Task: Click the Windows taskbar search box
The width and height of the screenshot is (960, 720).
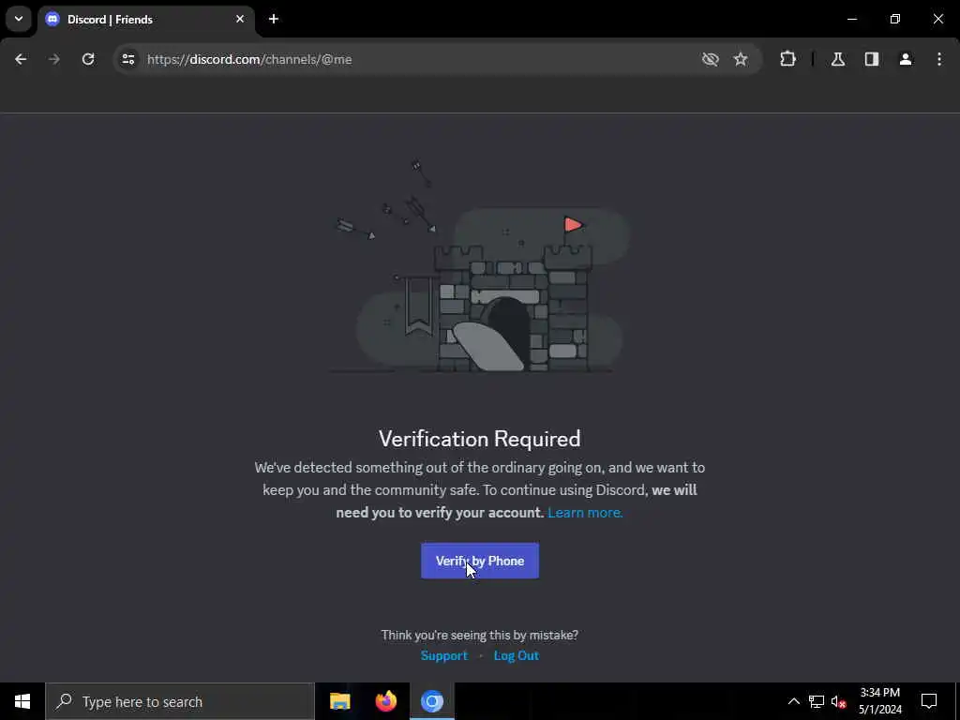Action: coord(180,701)
